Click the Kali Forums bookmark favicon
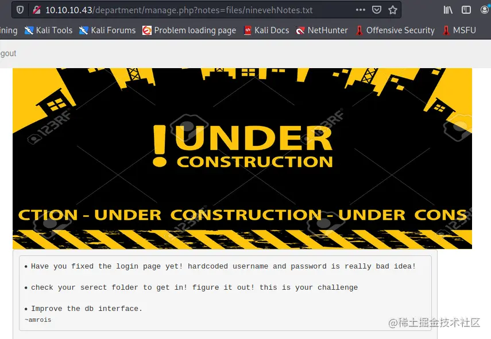Image resolution: width=491 pixels, height=339 pixels. [84, 30]
